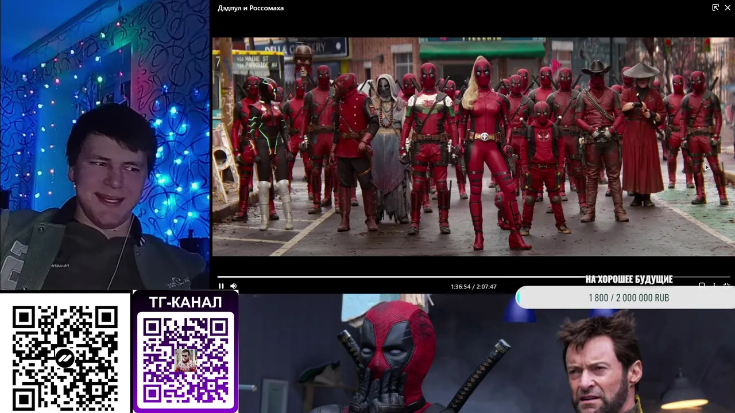Seek on the video progress bar
Screen dimensions: 735x413
pos(474,276)
